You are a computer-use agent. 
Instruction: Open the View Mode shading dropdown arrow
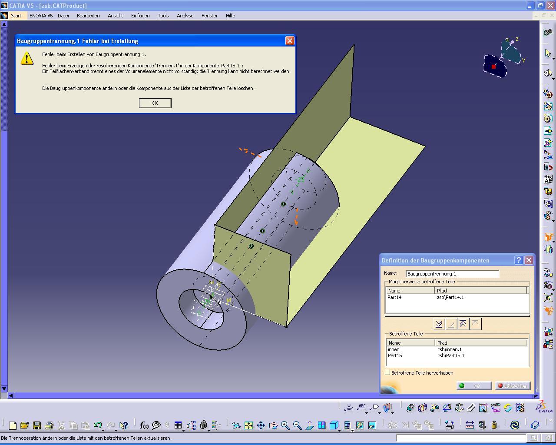(x=340, y=430)
